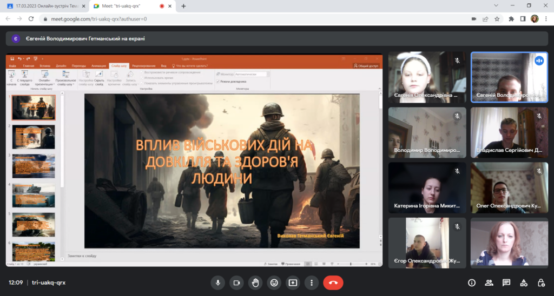Image resolution: width=554 pixels, height=296 pixels.
Task: Open Chrome's three-dot browser menu
Action: (x=546, y=18)
